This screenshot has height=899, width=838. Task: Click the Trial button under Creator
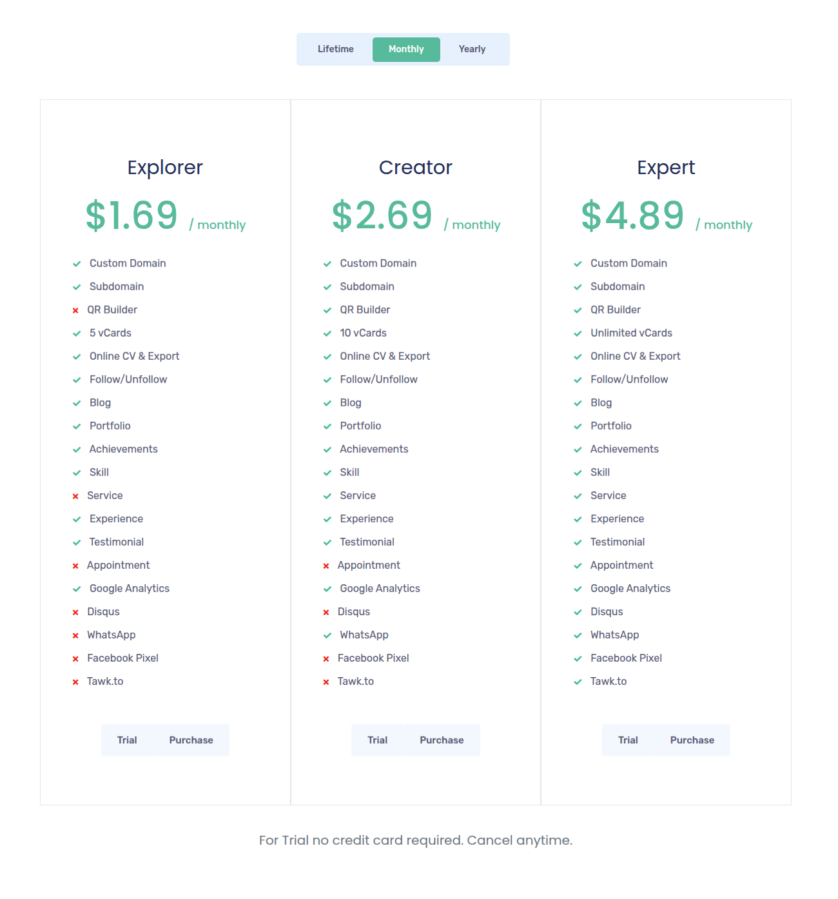point(377,740)
